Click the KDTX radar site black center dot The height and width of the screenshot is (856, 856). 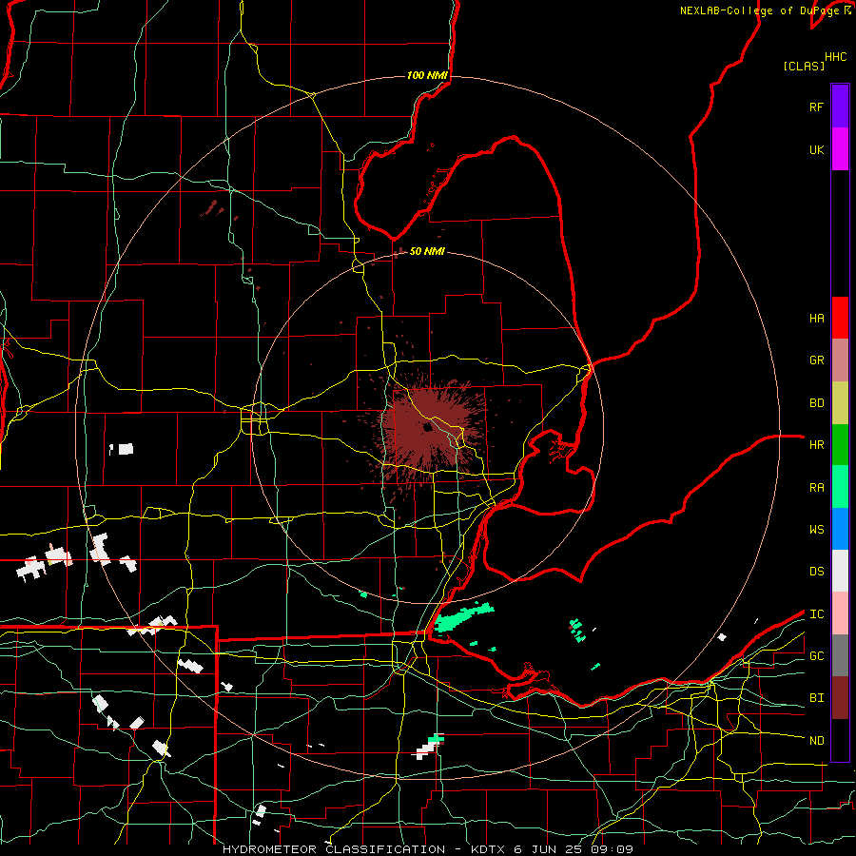[427, 428]
